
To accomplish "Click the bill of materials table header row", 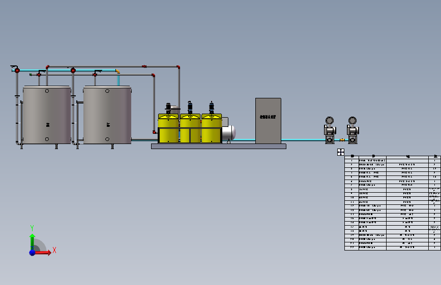I will tap(393, 157).
